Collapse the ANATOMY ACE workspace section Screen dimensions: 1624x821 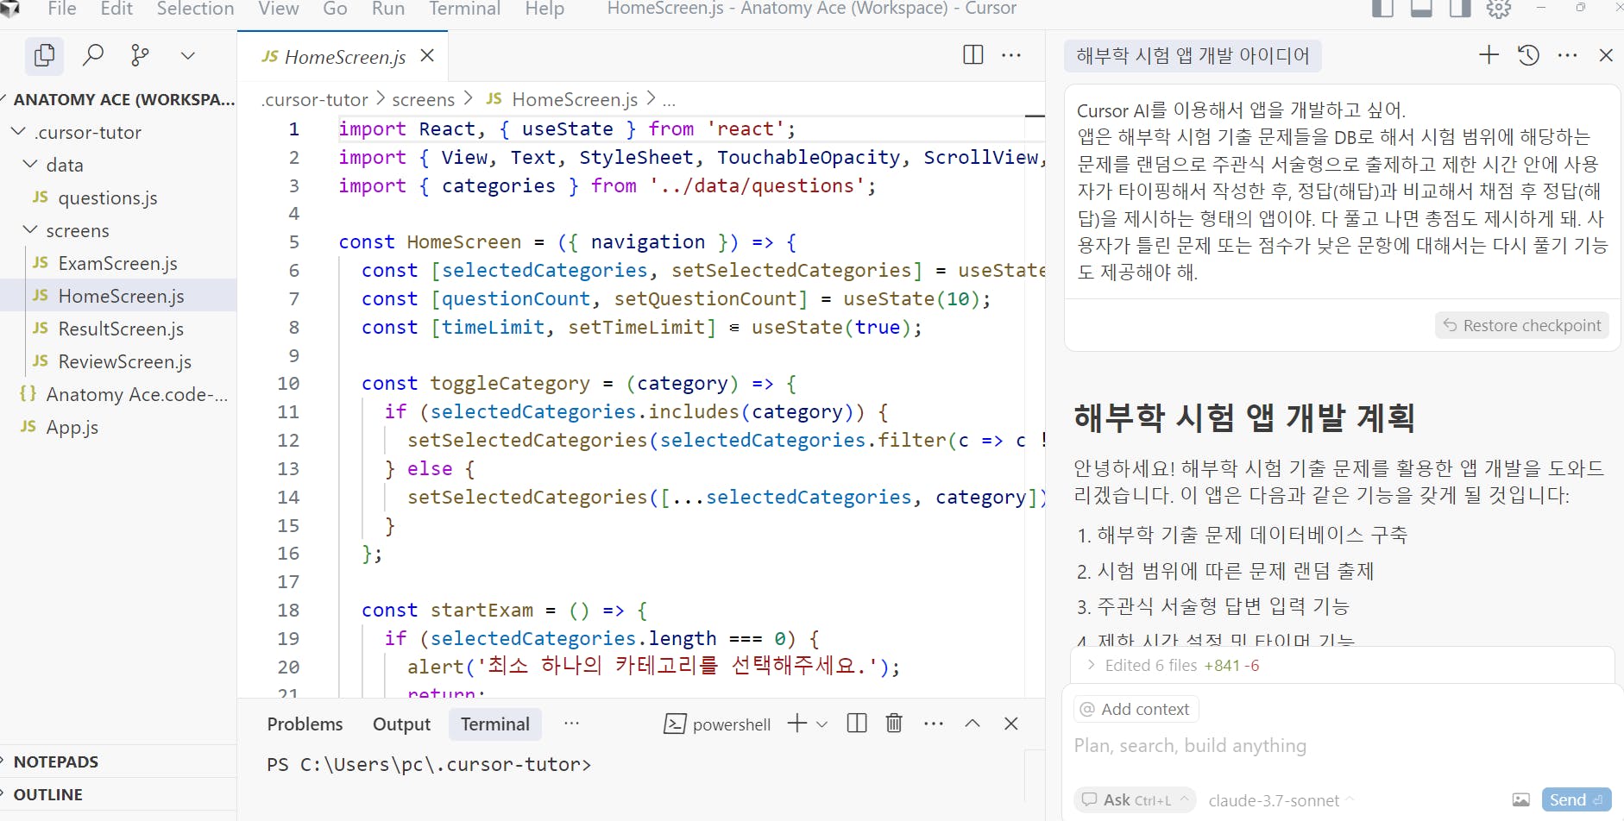pyautogui.click(x=118, y=99)
